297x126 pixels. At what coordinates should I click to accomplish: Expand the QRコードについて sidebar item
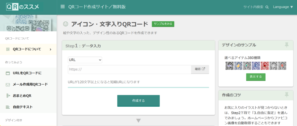tap(50, 50)
